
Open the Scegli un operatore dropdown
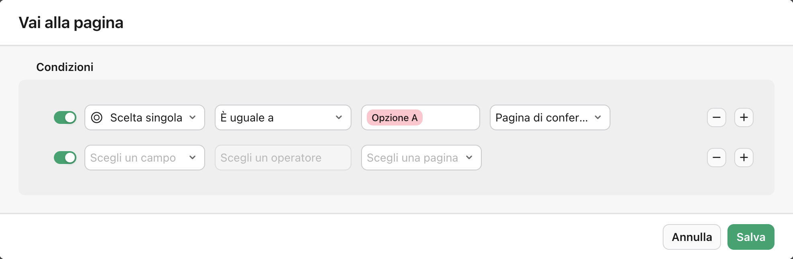click(283, 158)
